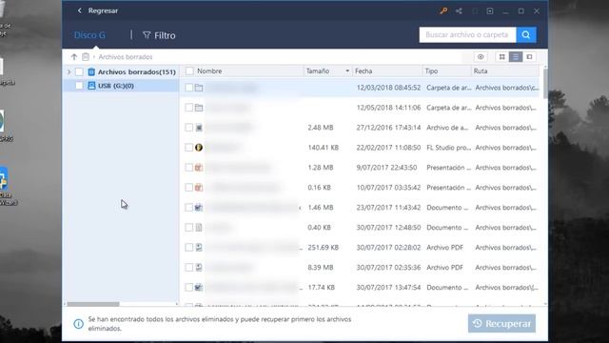Click the Regresar label

click(x=103, y=10)
